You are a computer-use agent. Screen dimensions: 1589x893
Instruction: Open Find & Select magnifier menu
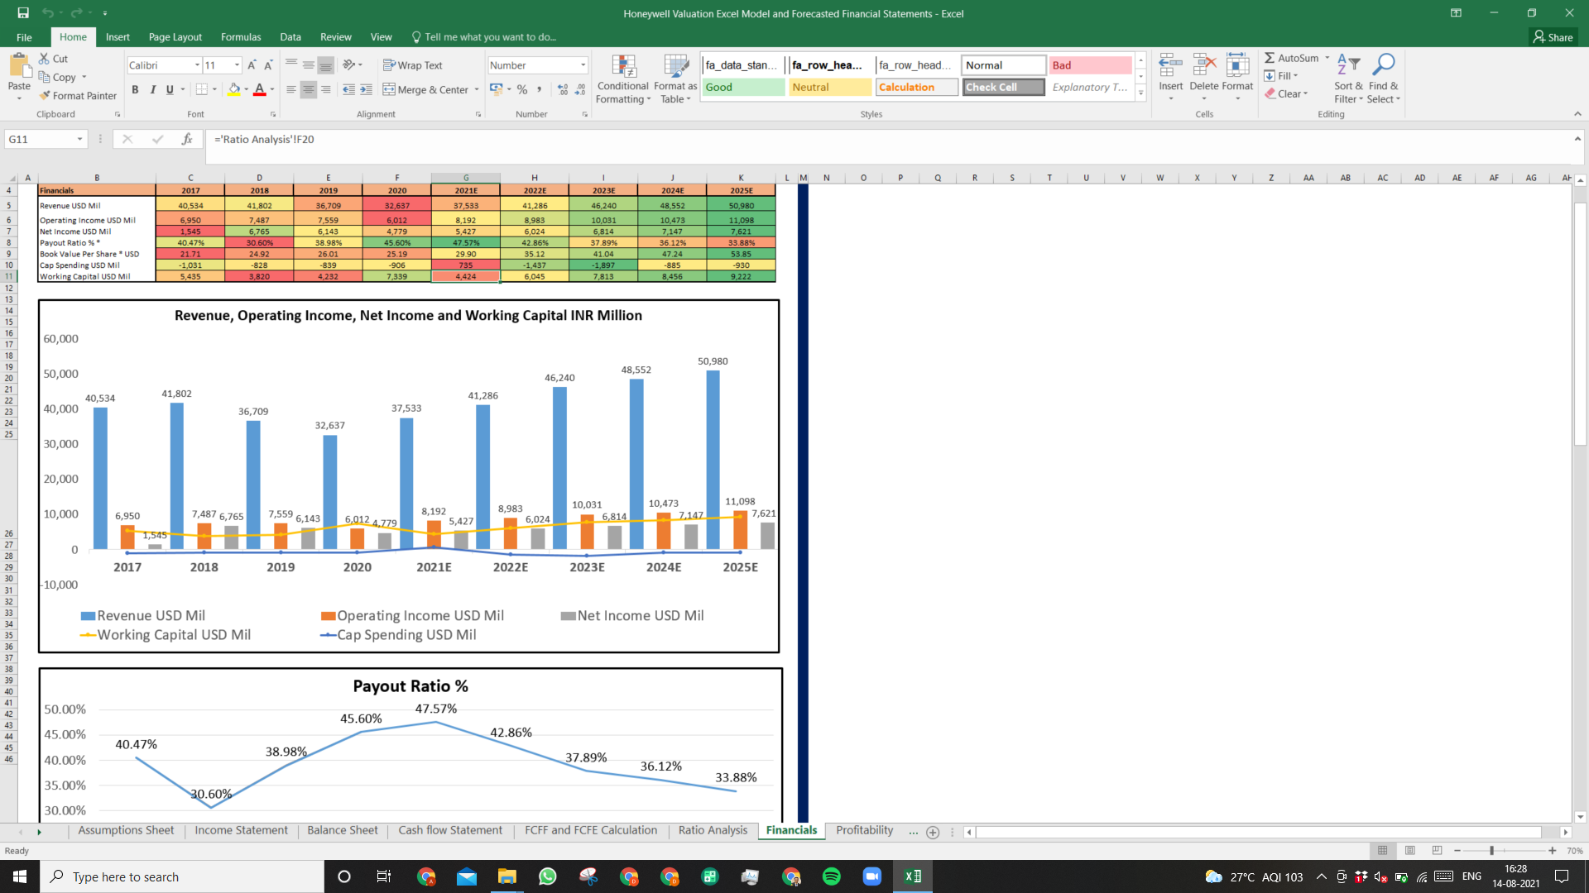click(1383, 79)
